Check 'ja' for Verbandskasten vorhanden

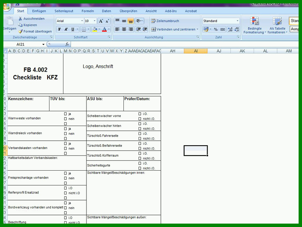pos(65,143)
